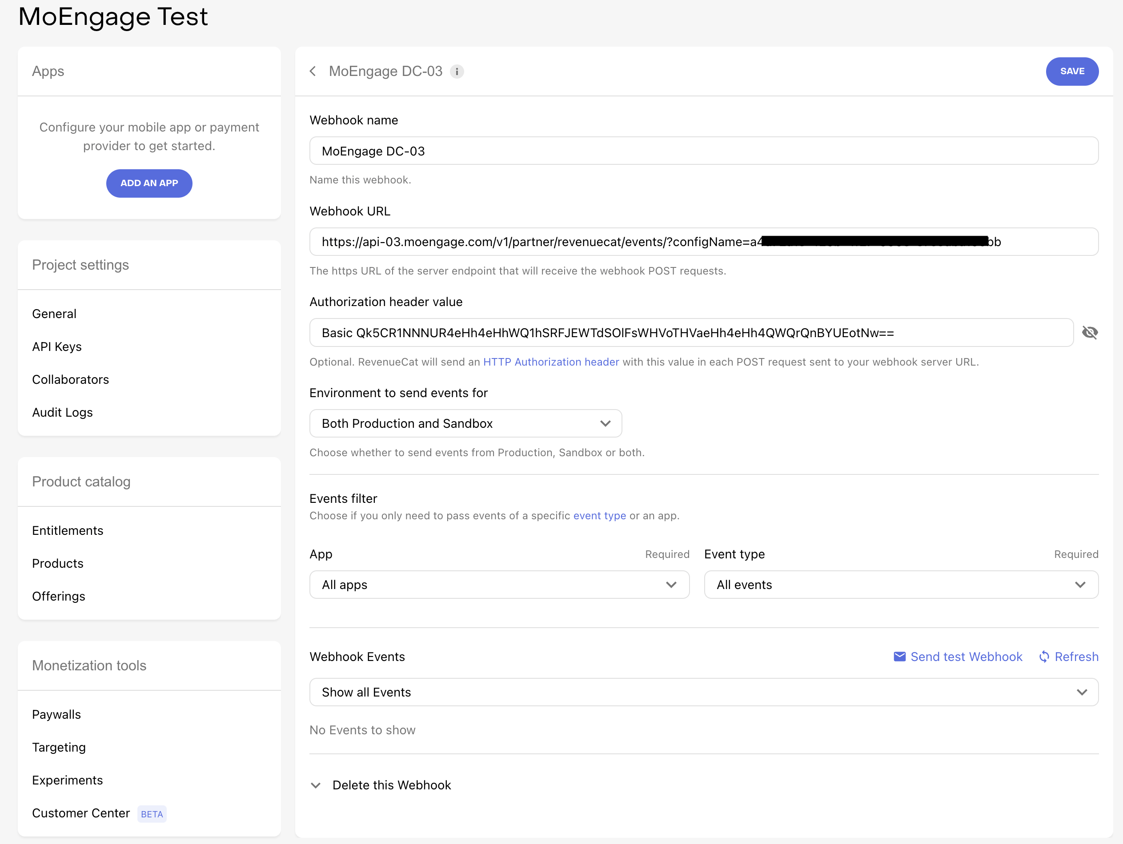Open Paywalls under Monetization tools
Screen dimensions: 1123x844
(56, 715)
